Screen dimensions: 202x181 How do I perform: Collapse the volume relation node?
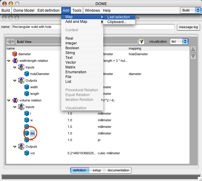click(x=9, y=100)
